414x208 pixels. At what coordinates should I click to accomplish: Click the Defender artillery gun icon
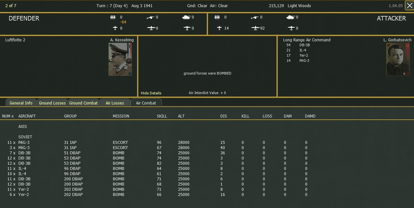point(150,18)
